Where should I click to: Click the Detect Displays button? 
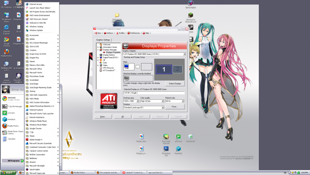click(x=175, y=84)
